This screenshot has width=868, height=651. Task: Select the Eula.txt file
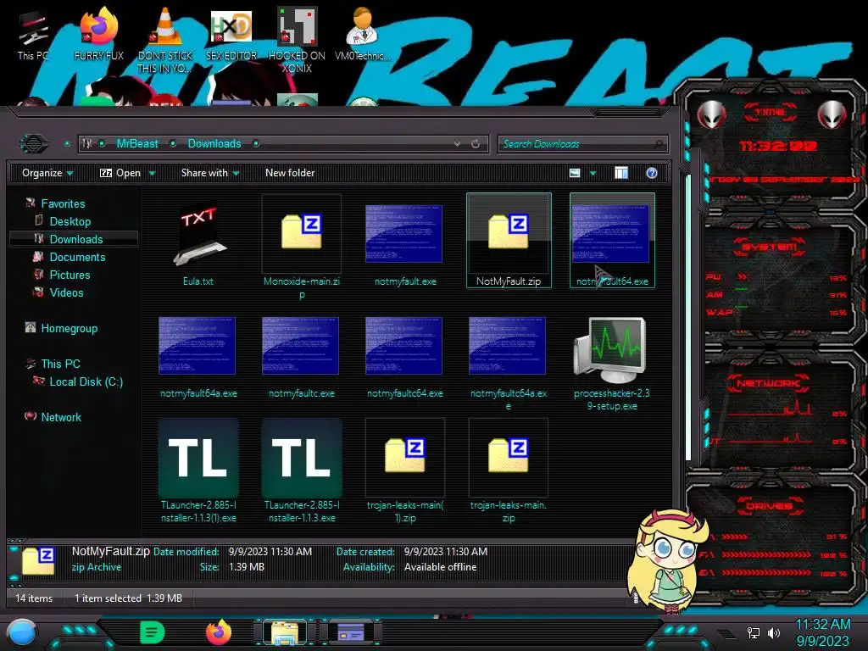198,242
